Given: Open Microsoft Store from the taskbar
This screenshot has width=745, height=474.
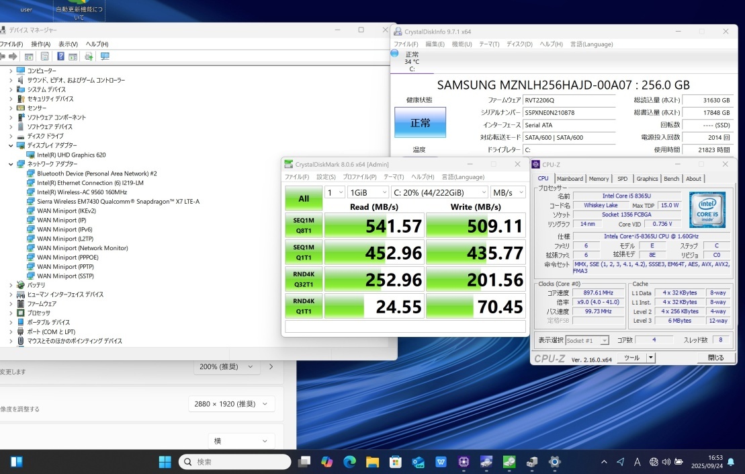Looking at the screenshot, I should pos(395,462).
